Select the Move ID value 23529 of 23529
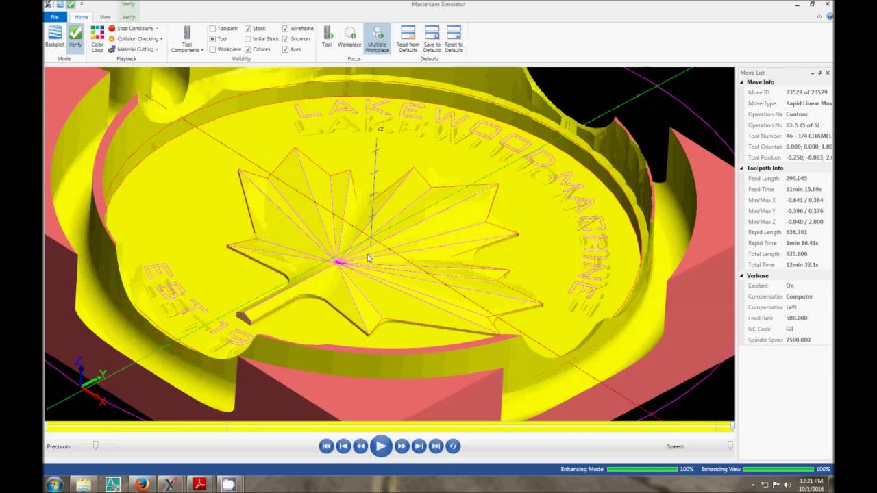 click(806, 92)
